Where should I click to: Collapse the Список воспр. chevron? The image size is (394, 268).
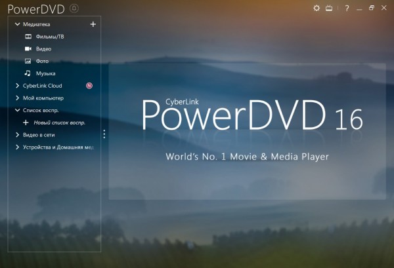point(17,110)
